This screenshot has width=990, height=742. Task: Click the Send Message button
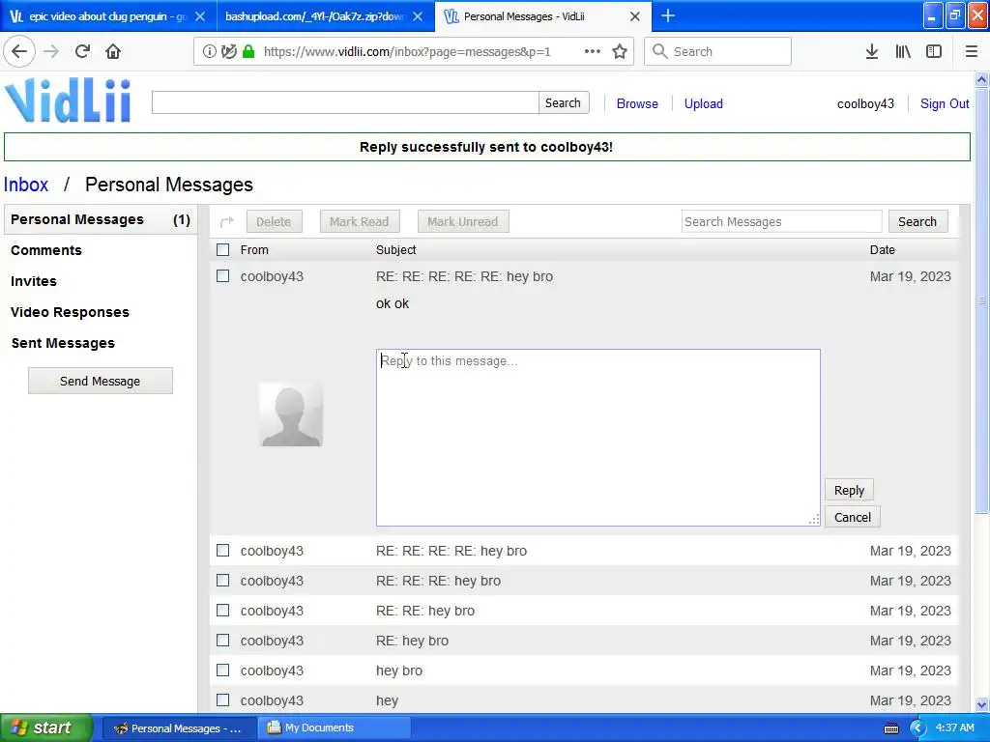click(x=101, y=381)
